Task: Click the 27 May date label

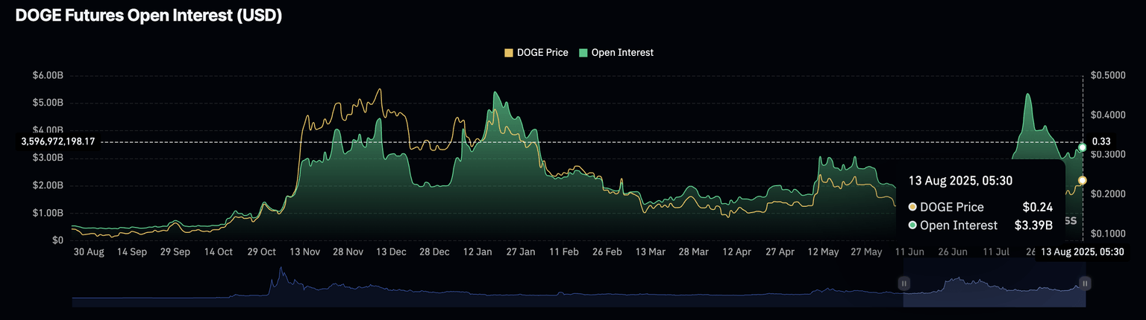Action: tap(867, 252)
